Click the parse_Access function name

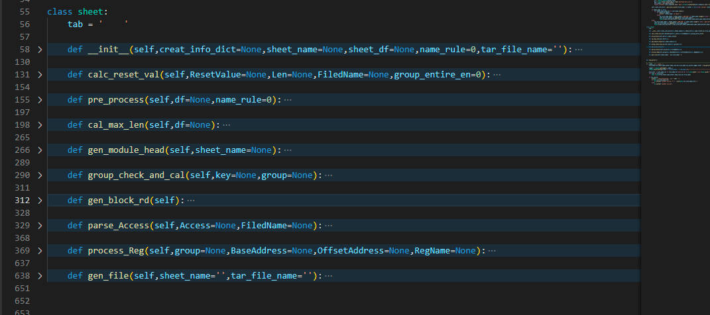pyautogui.click(x=119, y=226)
